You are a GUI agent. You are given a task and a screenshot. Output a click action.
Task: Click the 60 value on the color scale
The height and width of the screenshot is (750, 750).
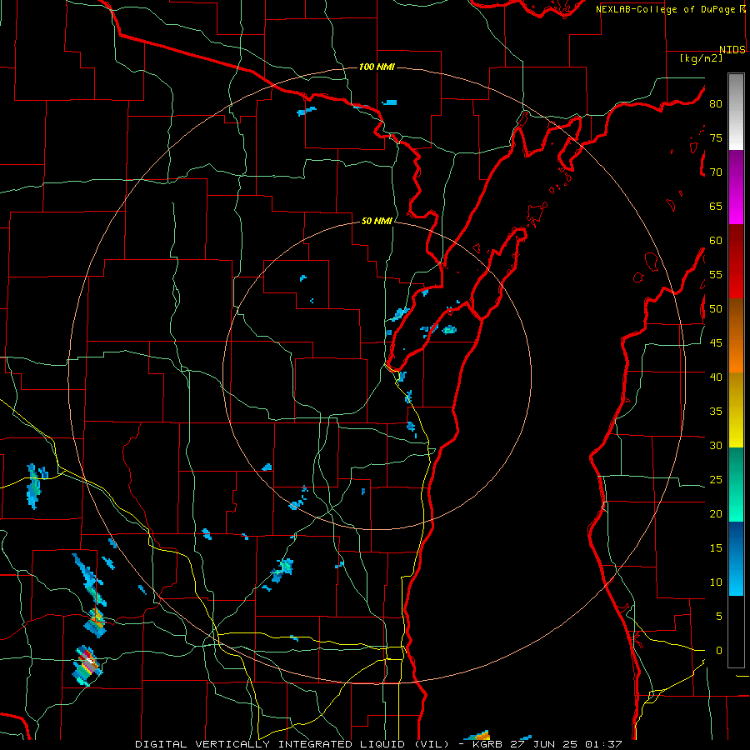point(716,241)
